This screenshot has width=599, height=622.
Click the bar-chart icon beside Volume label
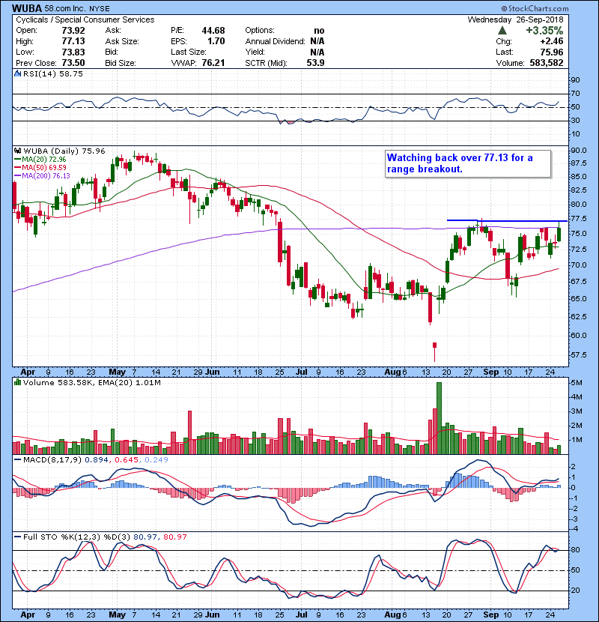tap(17, 382)
